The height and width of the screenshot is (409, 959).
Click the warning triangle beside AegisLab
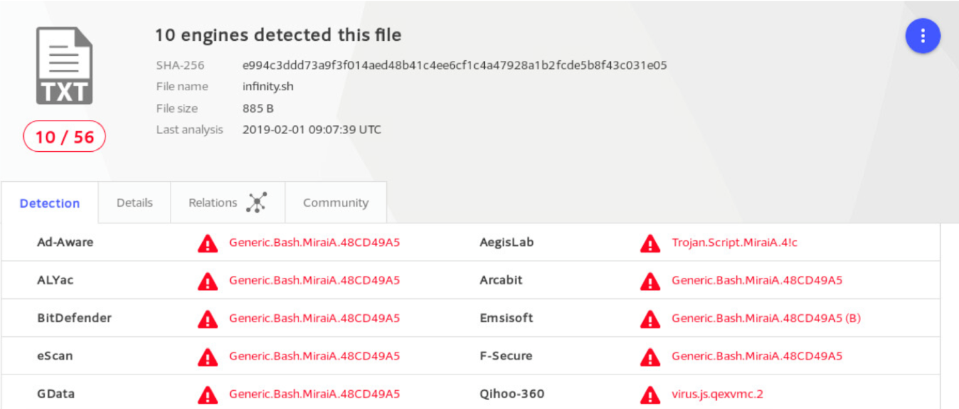pos(651,243)
